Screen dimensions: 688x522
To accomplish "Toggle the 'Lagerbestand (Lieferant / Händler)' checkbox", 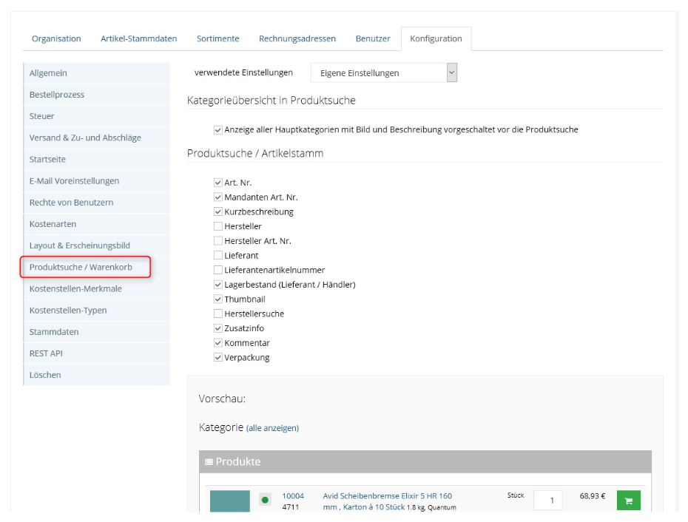I will [x=218, y=285].
